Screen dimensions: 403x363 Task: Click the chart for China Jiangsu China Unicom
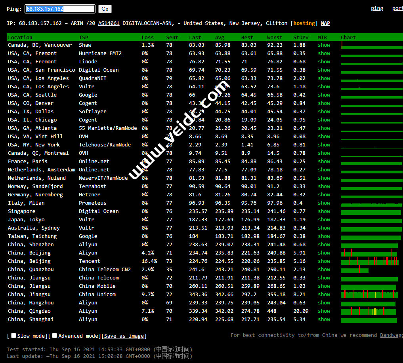(369, 295)
